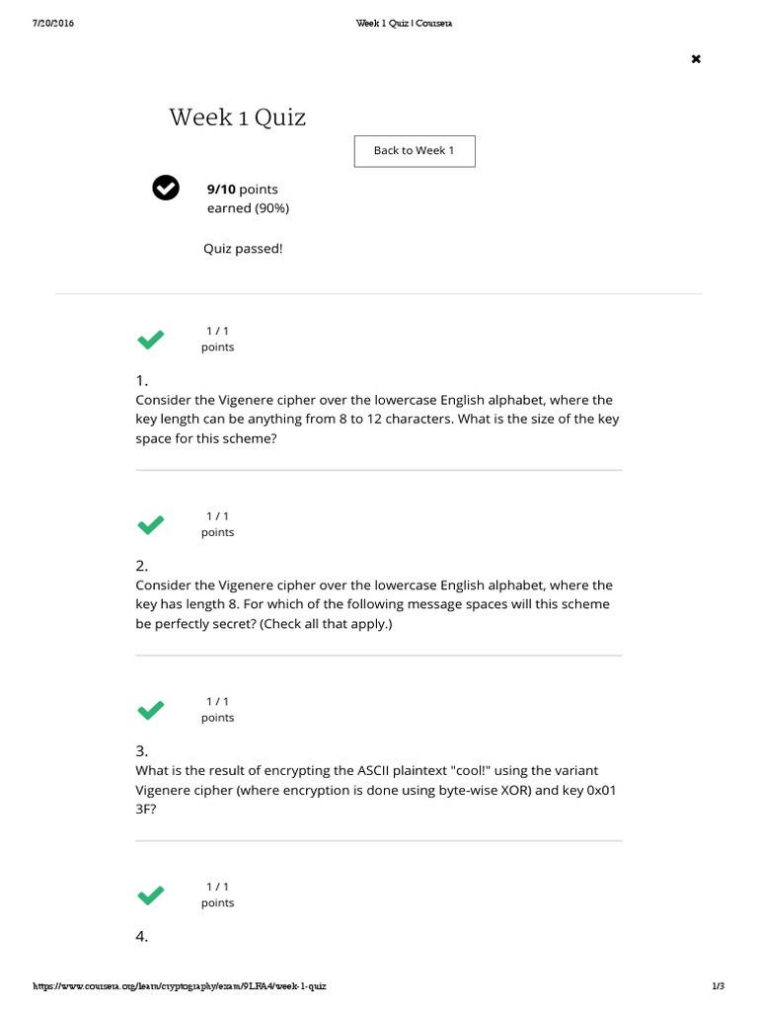Viewport: 758px width, 1011px height.
Task: Click the perfectly secret message spaces question
Action: 374,604
